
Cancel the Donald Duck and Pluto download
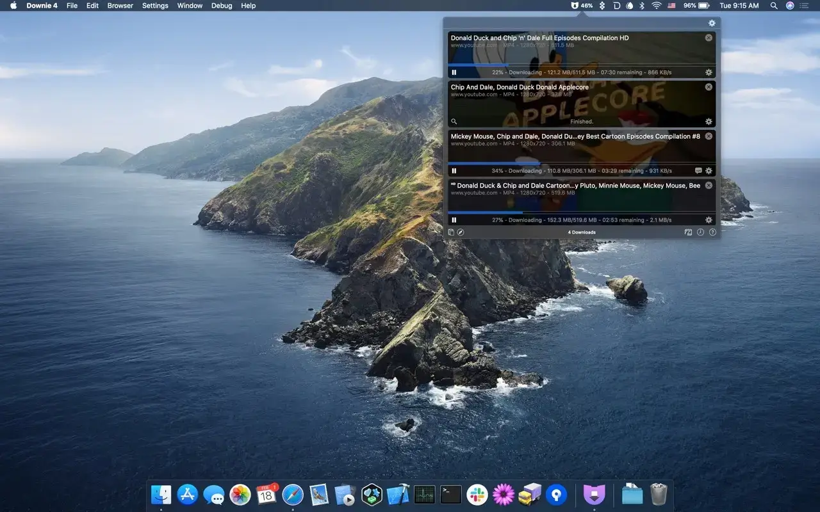[708, 185]
